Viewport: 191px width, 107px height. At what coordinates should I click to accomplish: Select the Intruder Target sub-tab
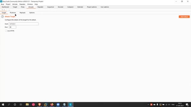coord(4,12)
